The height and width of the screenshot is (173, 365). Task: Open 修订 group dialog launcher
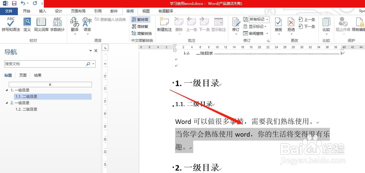click(268, 41)
